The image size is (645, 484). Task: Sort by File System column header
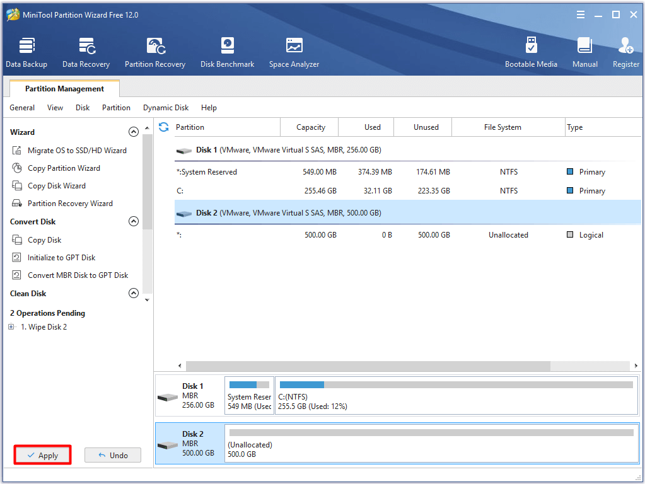point(508,127)
